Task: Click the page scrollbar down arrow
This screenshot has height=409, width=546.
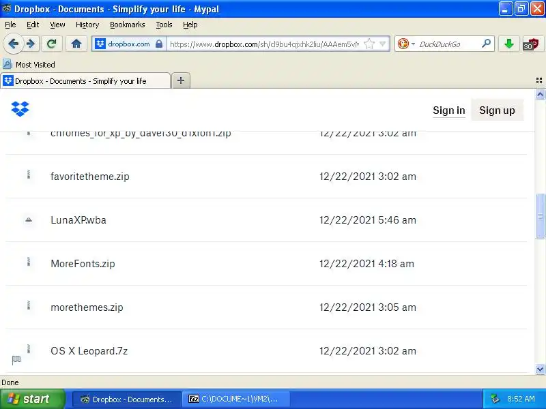Action: click(x=540, y=369)
